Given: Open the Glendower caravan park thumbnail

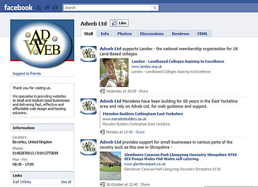Looking at the screenshot, I should coord(110,166).
